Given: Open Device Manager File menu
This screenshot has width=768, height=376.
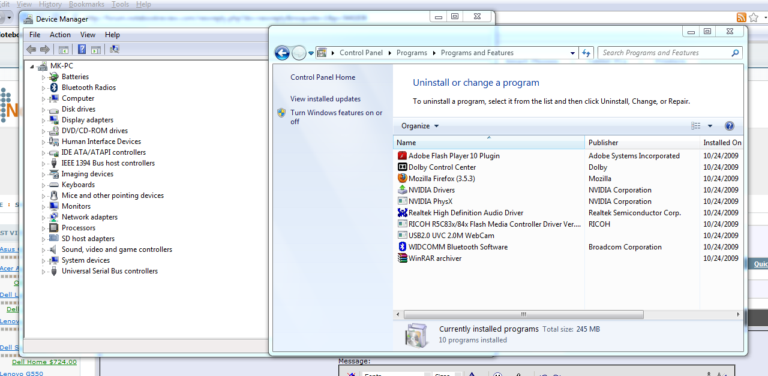Looking at the screenshot, I should tap(35, 35).
